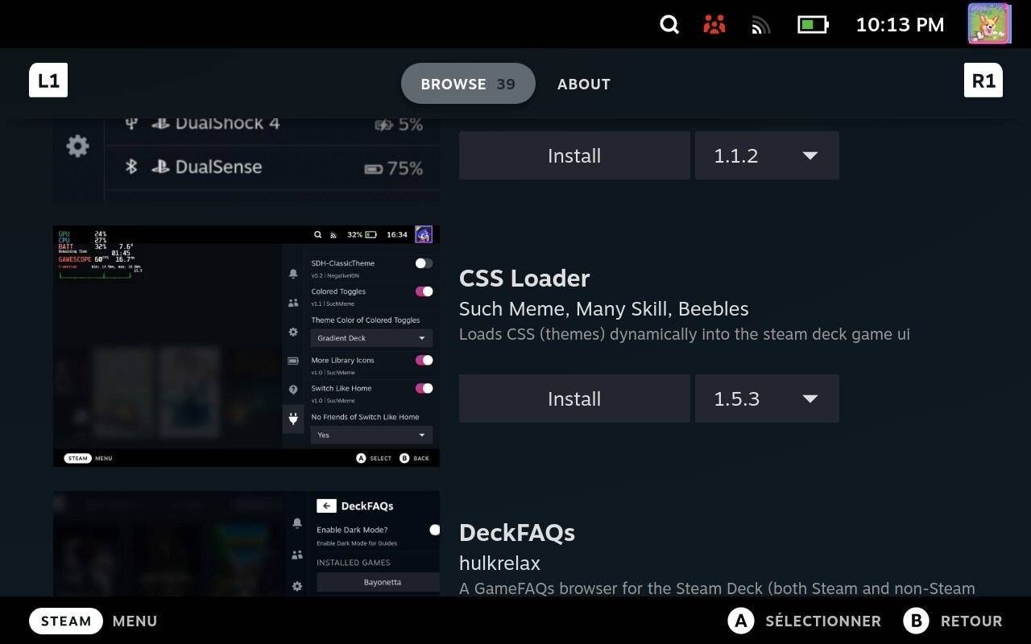Click the A button Sélectionner glyph
The width and height of the screenshot is (1031, 644).
click(x=740, y=621)
